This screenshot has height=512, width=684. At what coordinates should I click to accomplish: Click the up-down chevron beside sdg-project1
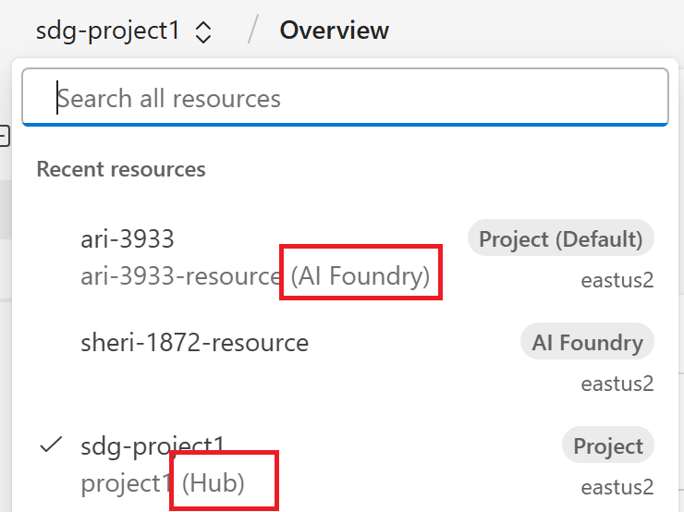[x=203, y=32]
